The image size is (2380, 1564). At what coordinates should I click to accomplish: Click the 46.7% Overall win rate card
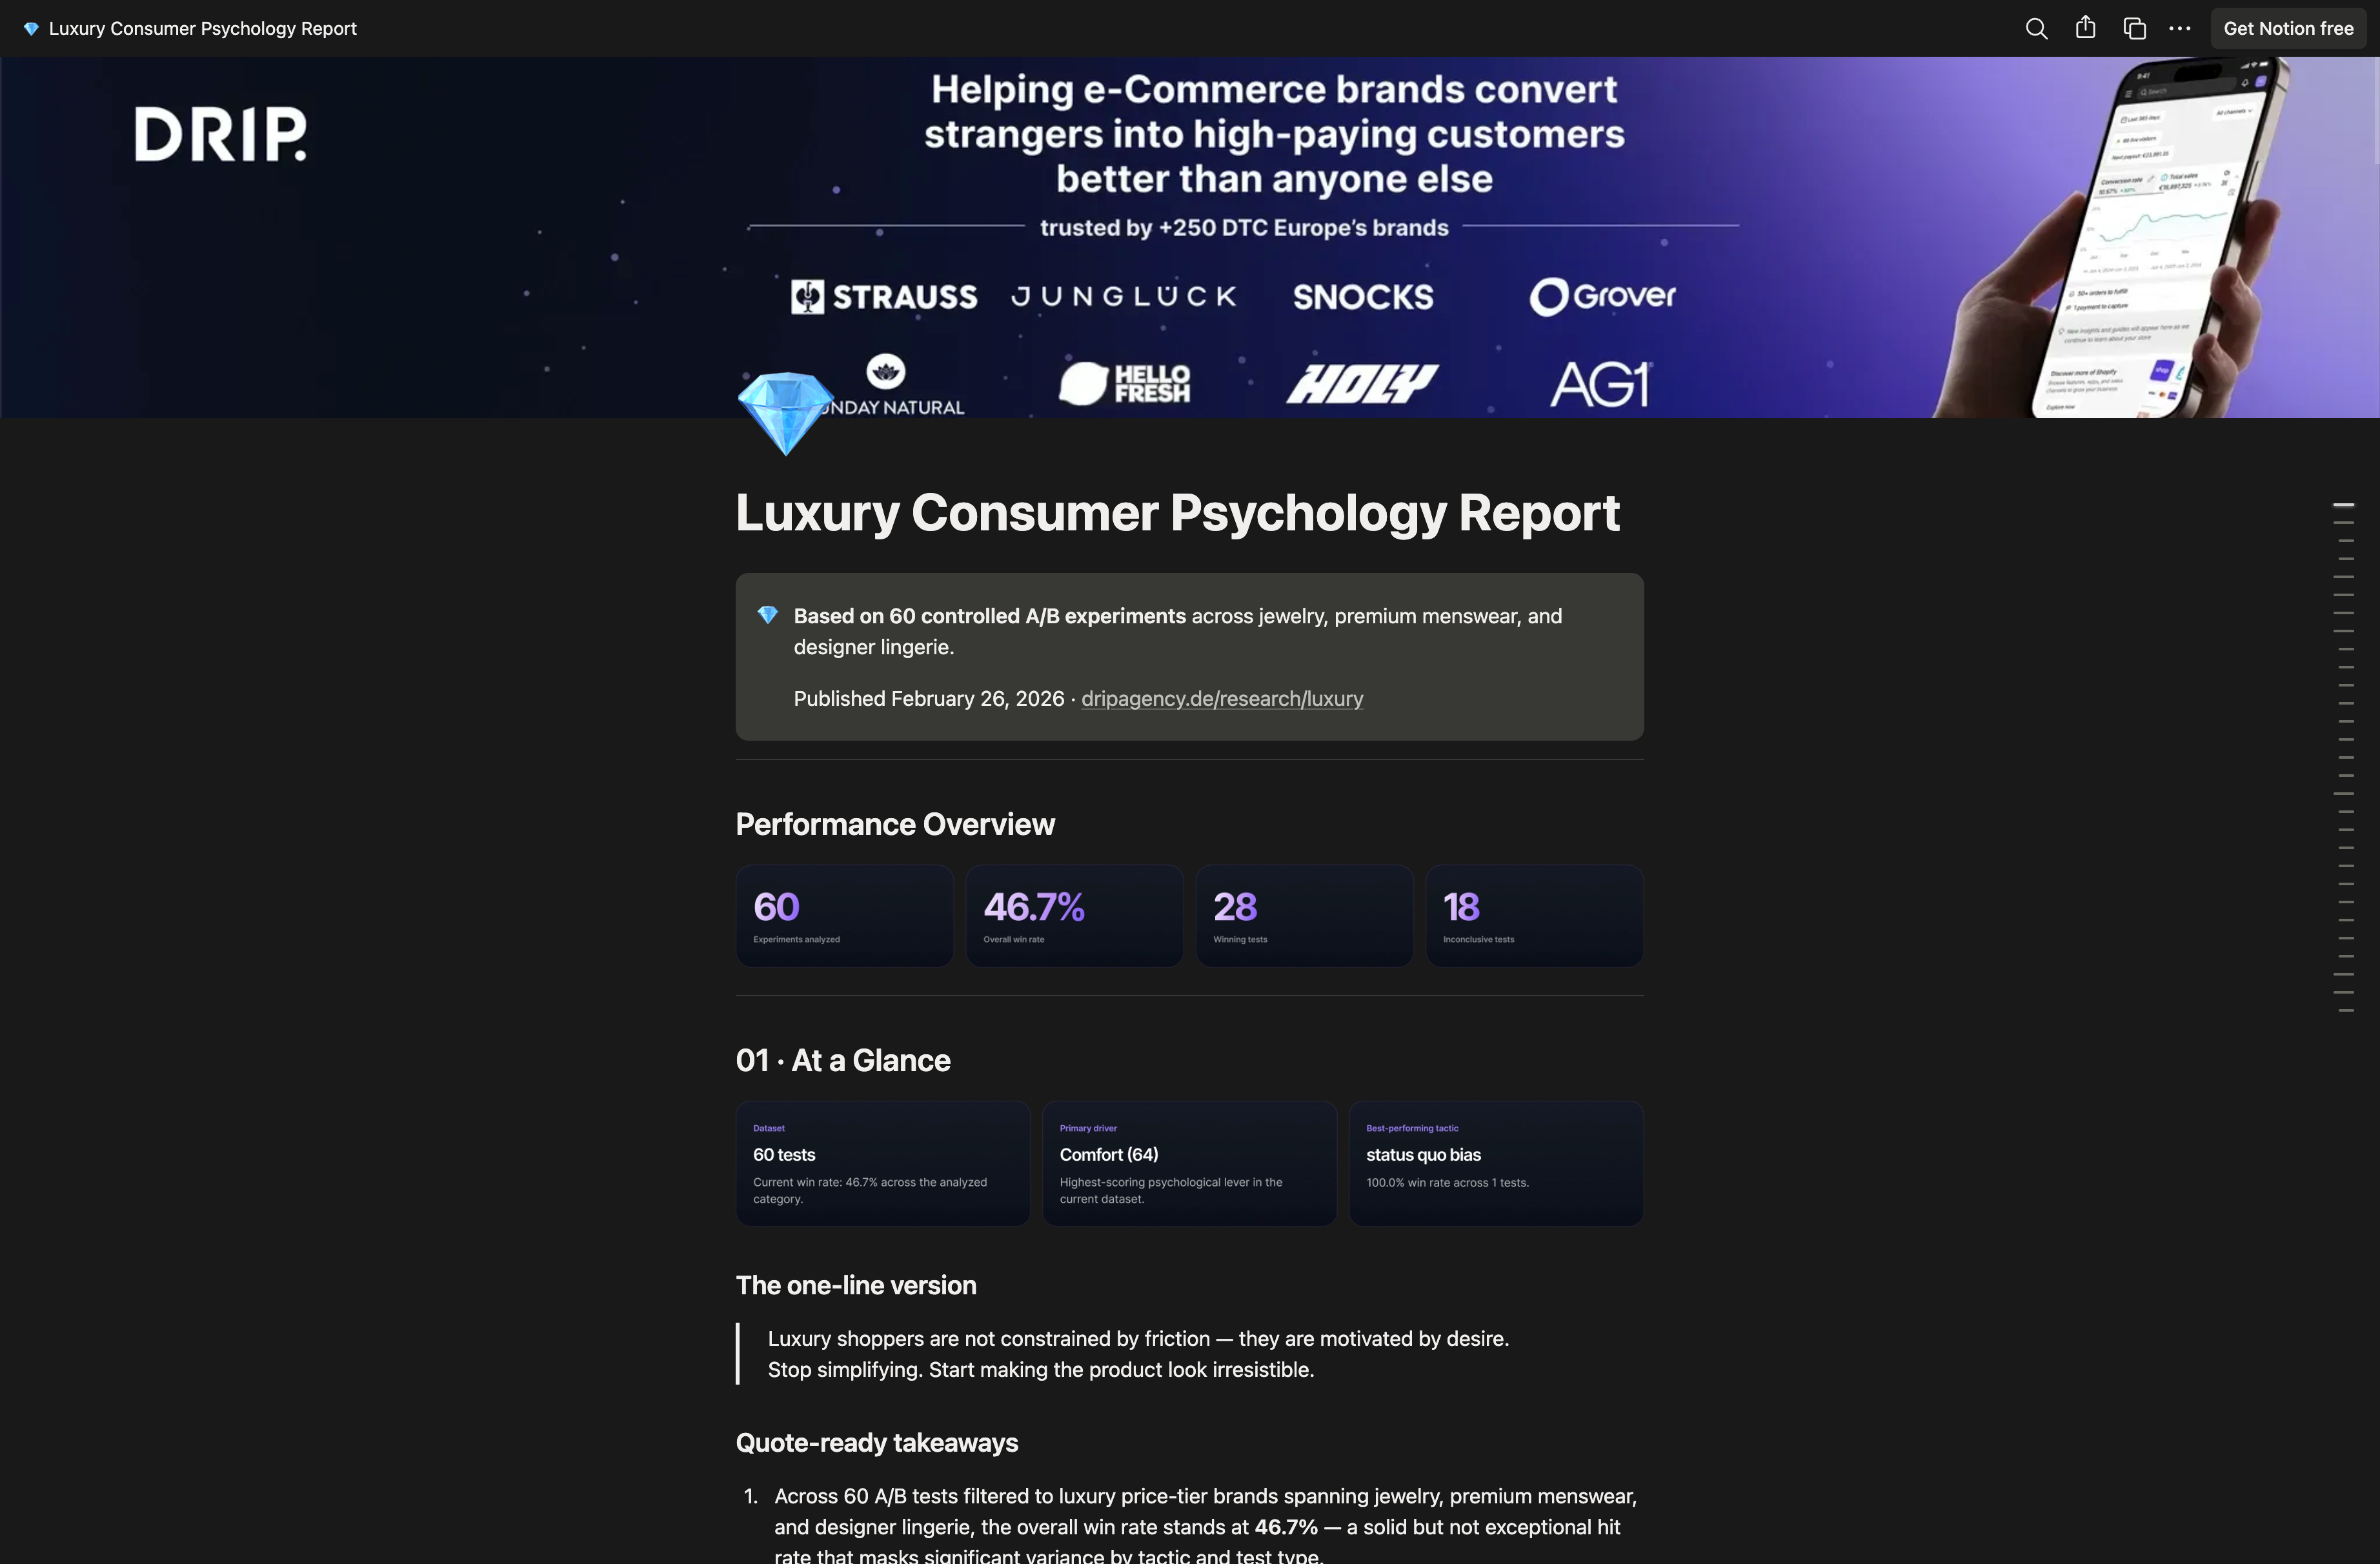[1074, 916]
